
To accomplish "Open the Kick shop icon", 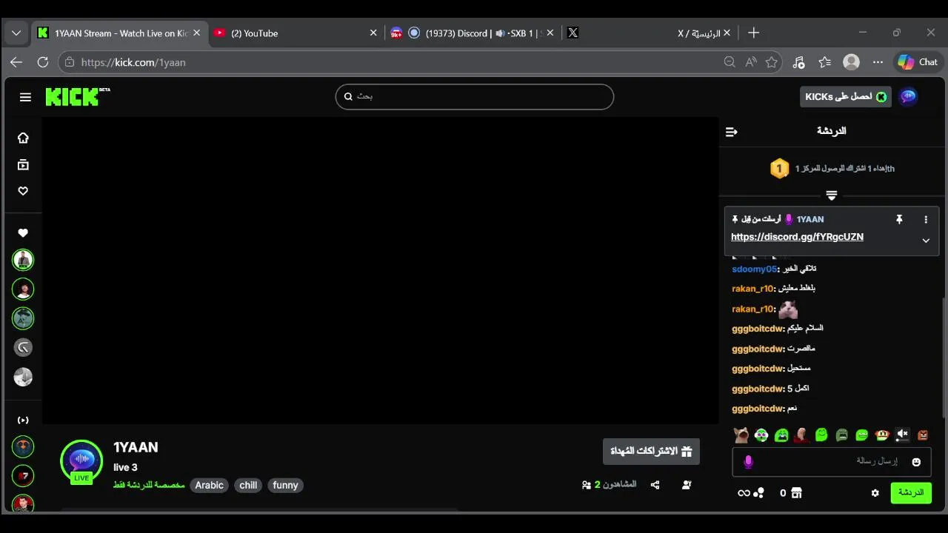I will 796,493.
